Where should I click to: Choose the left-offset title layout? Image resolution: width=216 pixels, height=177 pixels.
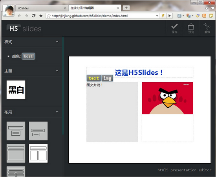tap(38, 131)
